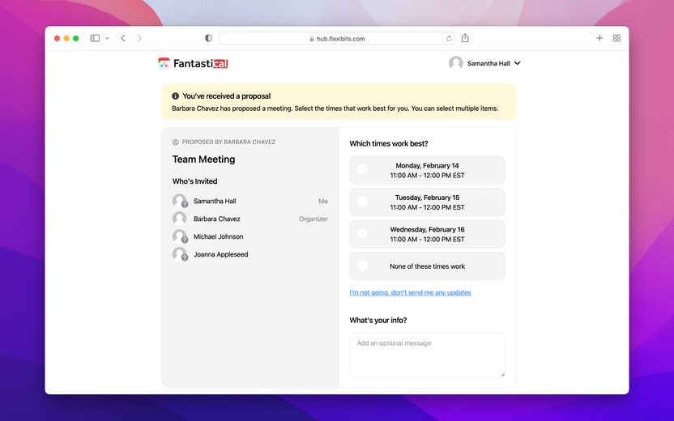Open sidebar options dropdown arrow
This screenshot has height=421, width=674.
(107, 38)
